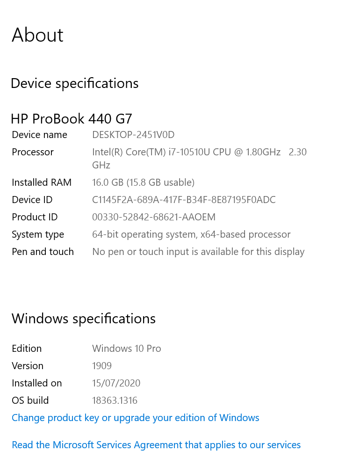The height and width of the screenshot is (451, 353).
Task: Select the Installed RAM value 16.0 GB
Action: [143, 182]
